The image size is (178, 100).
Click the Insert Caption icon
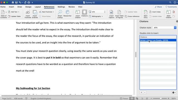point(111,14)
